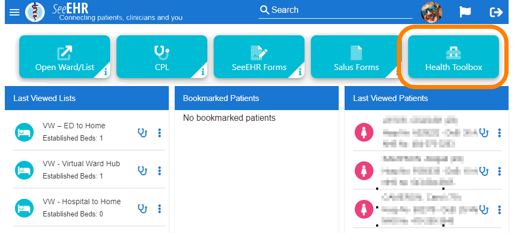
Task: Click the SeeEHR caduceus logo
Action: (x=35, y=12)
